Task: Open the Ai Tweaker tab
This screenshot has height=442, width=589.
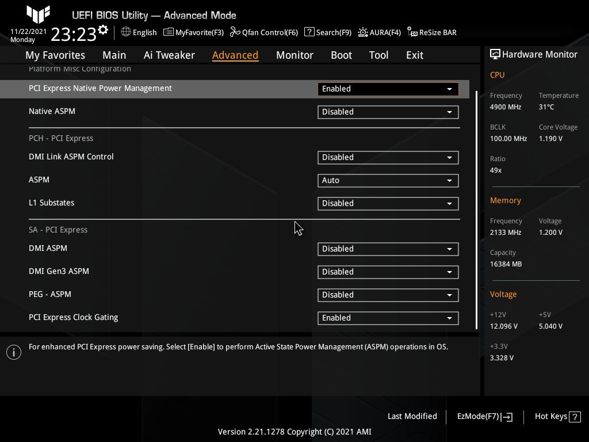Action: (x=169, y=55)
